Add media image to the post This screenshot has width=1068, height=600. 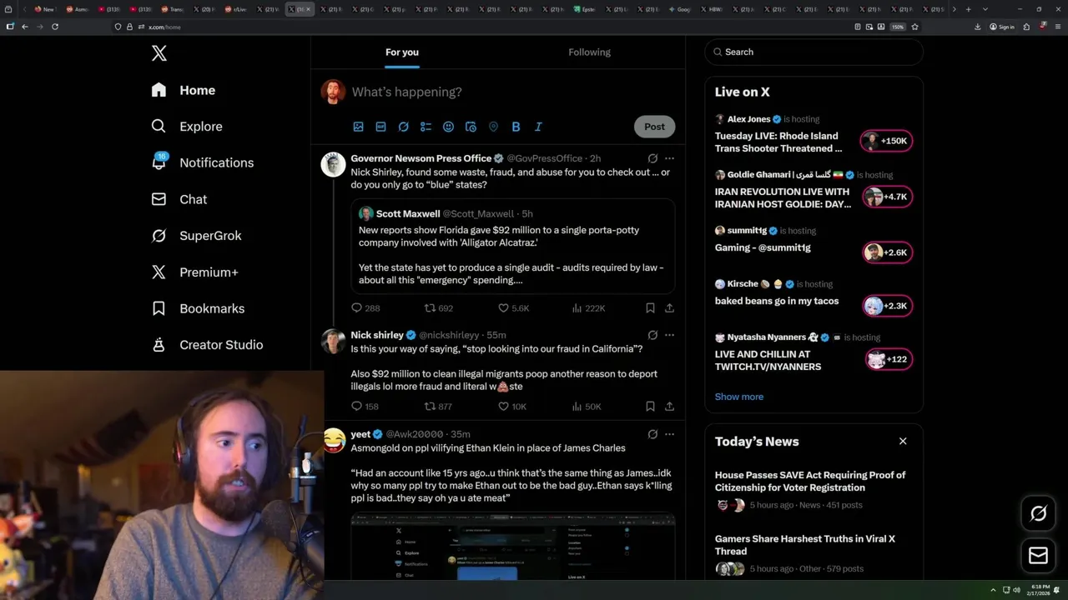pos(358,127)
